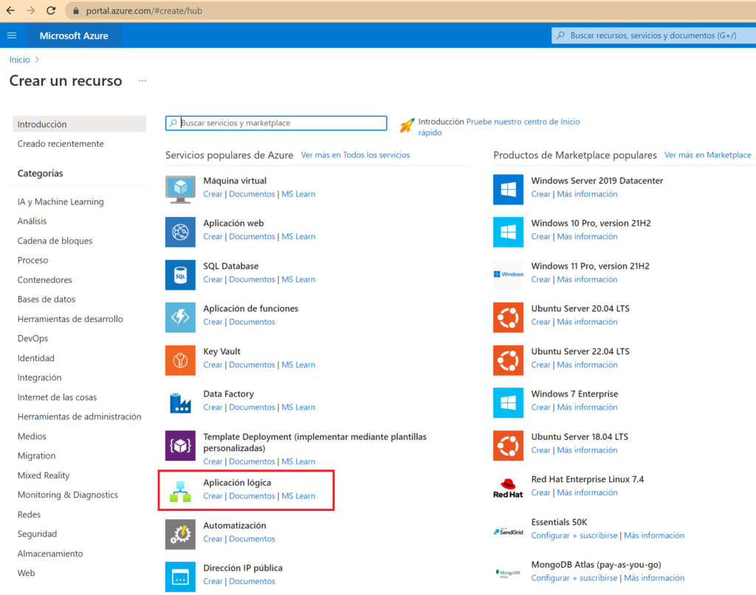Choose the Integración category
The image size is (756, 595).
coord(40,377)
